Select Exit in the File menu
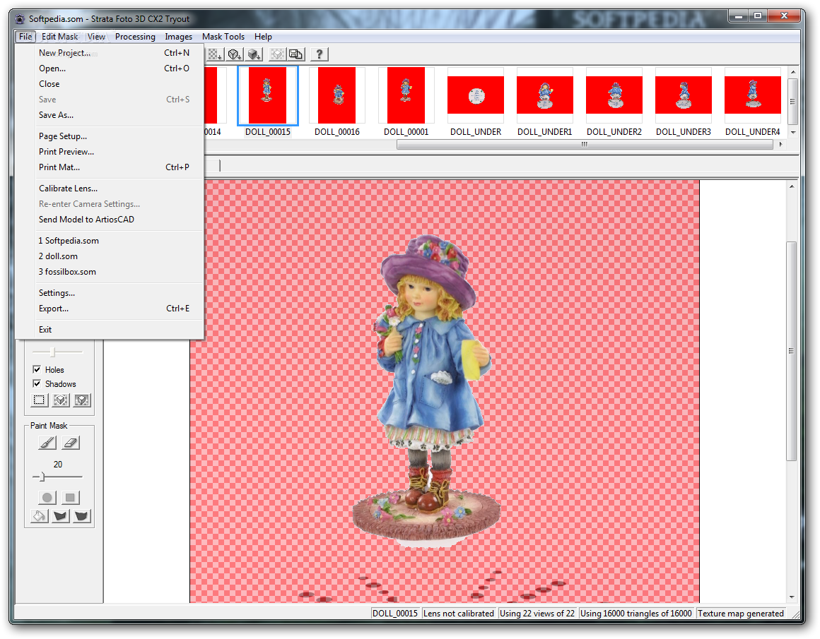 coord(110,329)
